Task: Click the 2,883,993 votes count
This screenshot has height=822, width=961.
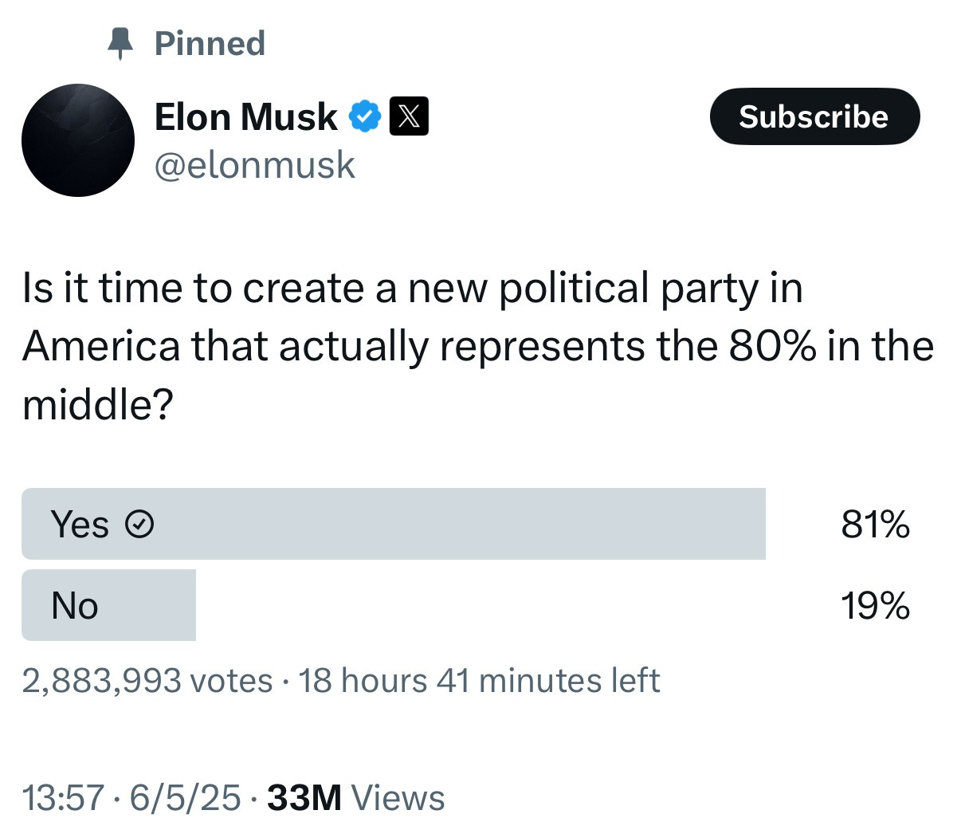Action: (147, 681)
